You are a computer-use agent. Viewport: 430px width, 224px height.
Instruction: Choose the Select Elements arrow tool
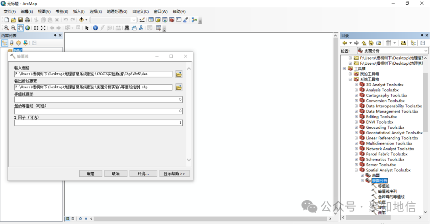click(87, 28)
